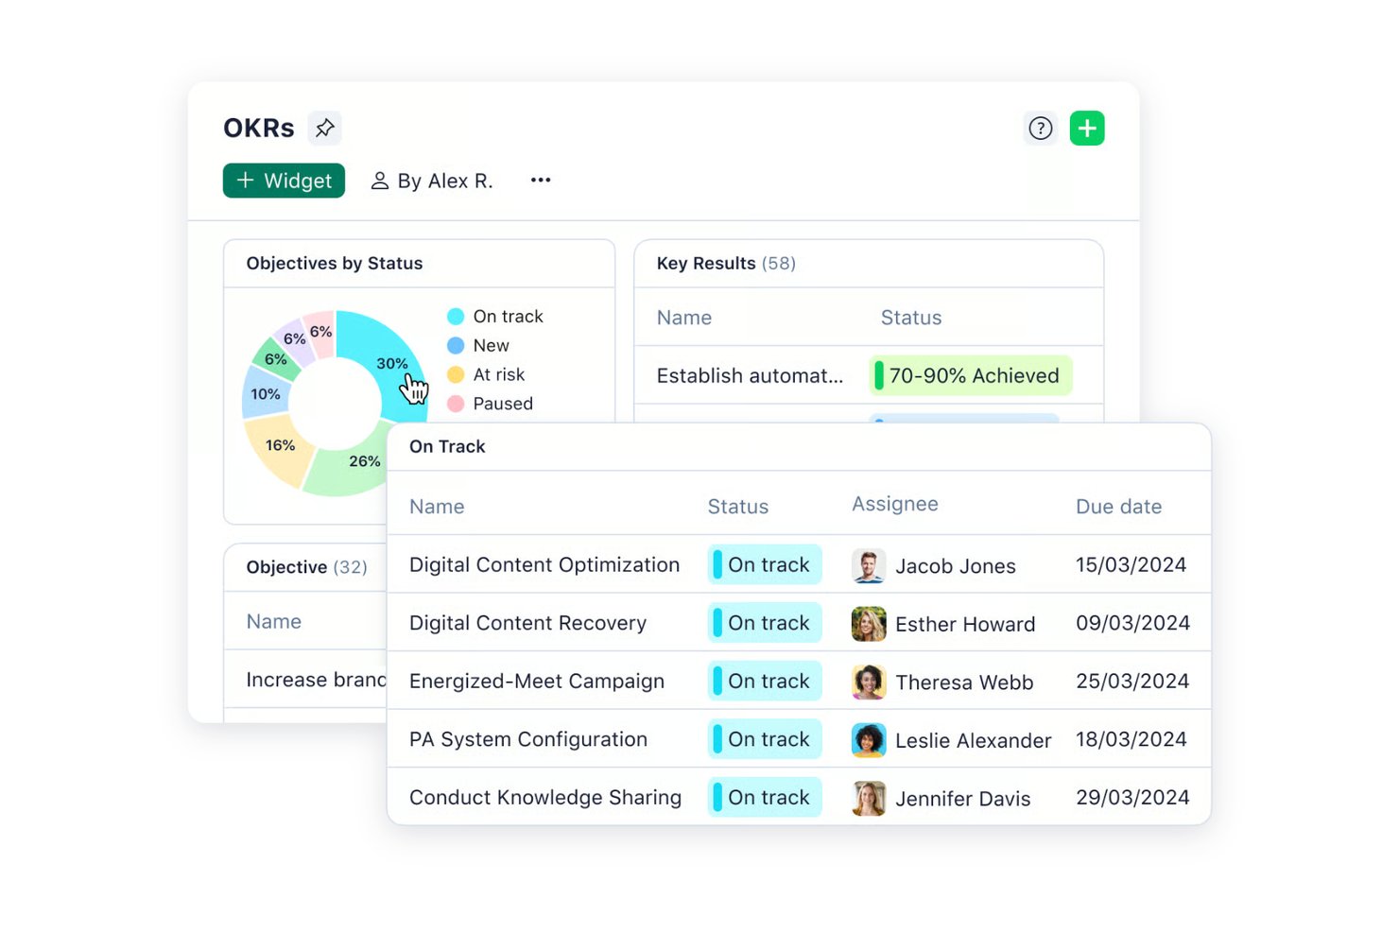Sort by Name column in On Track popup

tap(437, 507)
